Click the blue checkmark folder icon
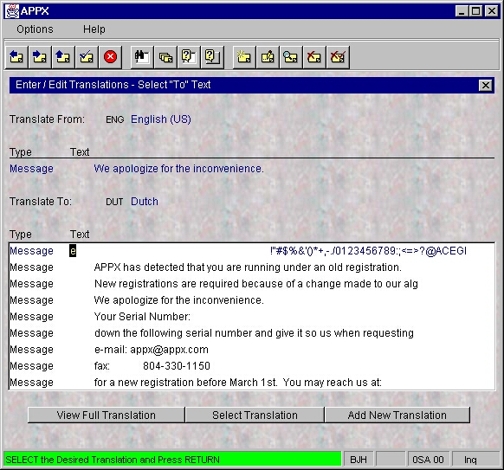 coord(87,57)
